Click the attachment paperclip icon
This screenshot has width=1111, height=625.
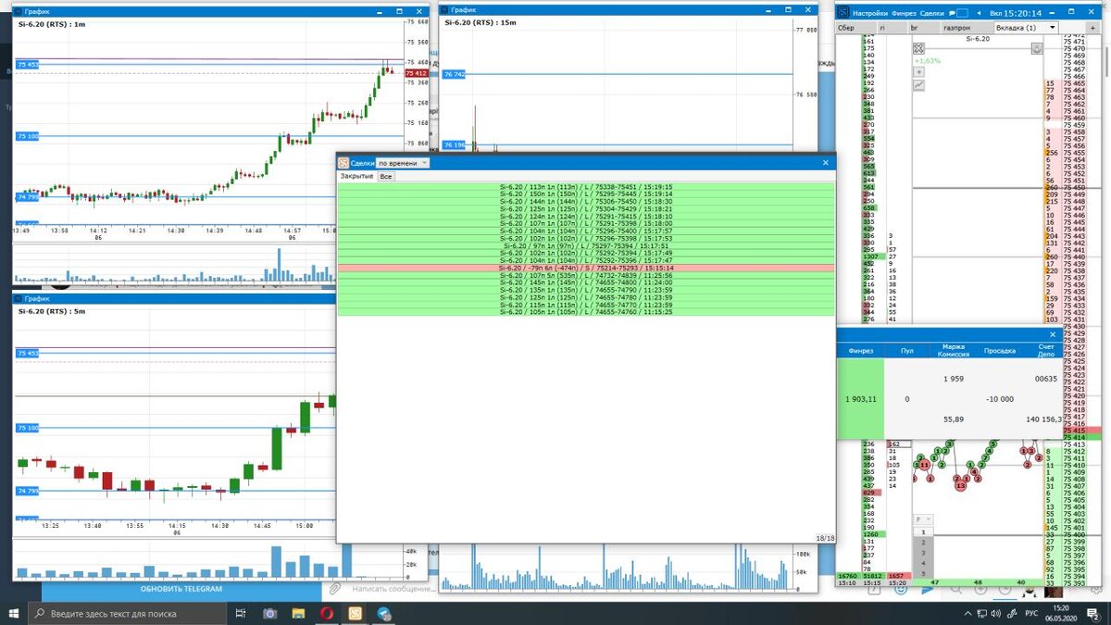coord(334,589)
